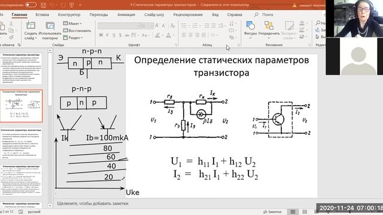
Task: Click Использовать повторно reuse slides button
Action: [x=50, y=30]
